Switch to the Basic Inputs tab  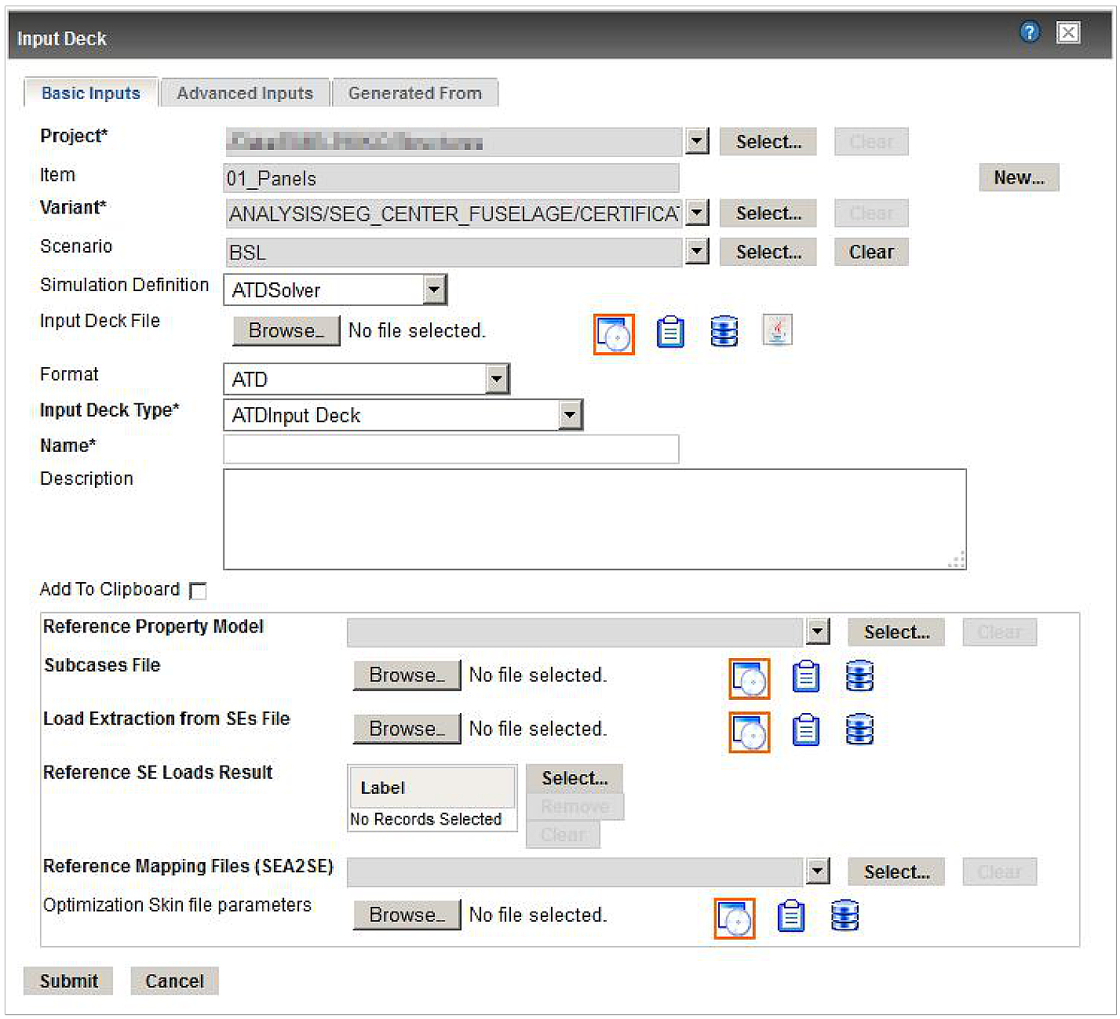(91, 93)
